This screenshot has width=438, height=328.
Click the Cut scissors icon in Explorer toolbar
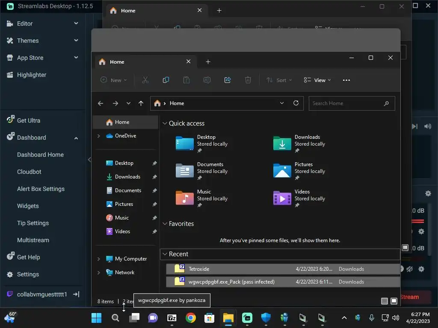145,80
